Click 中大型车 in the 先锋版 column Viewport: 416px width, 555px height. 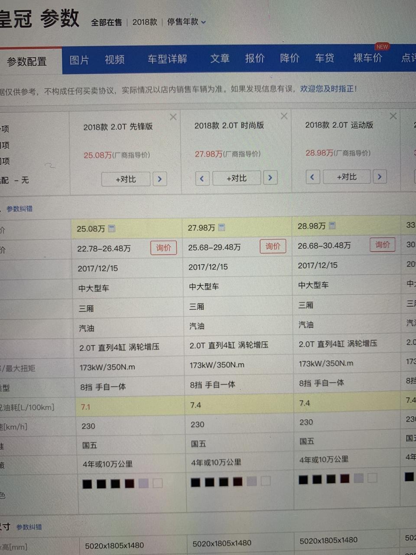(x=94, y=288)
